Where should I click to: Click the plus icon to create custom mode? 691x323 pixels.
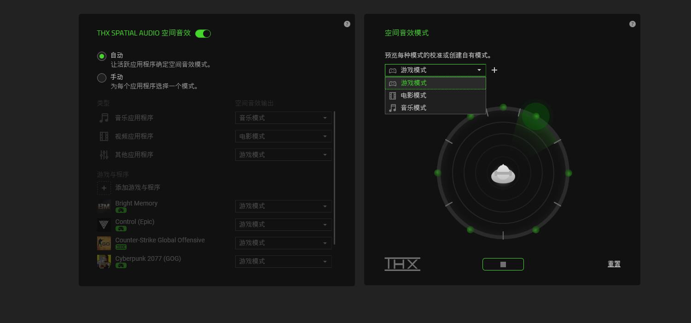(494, 70)
